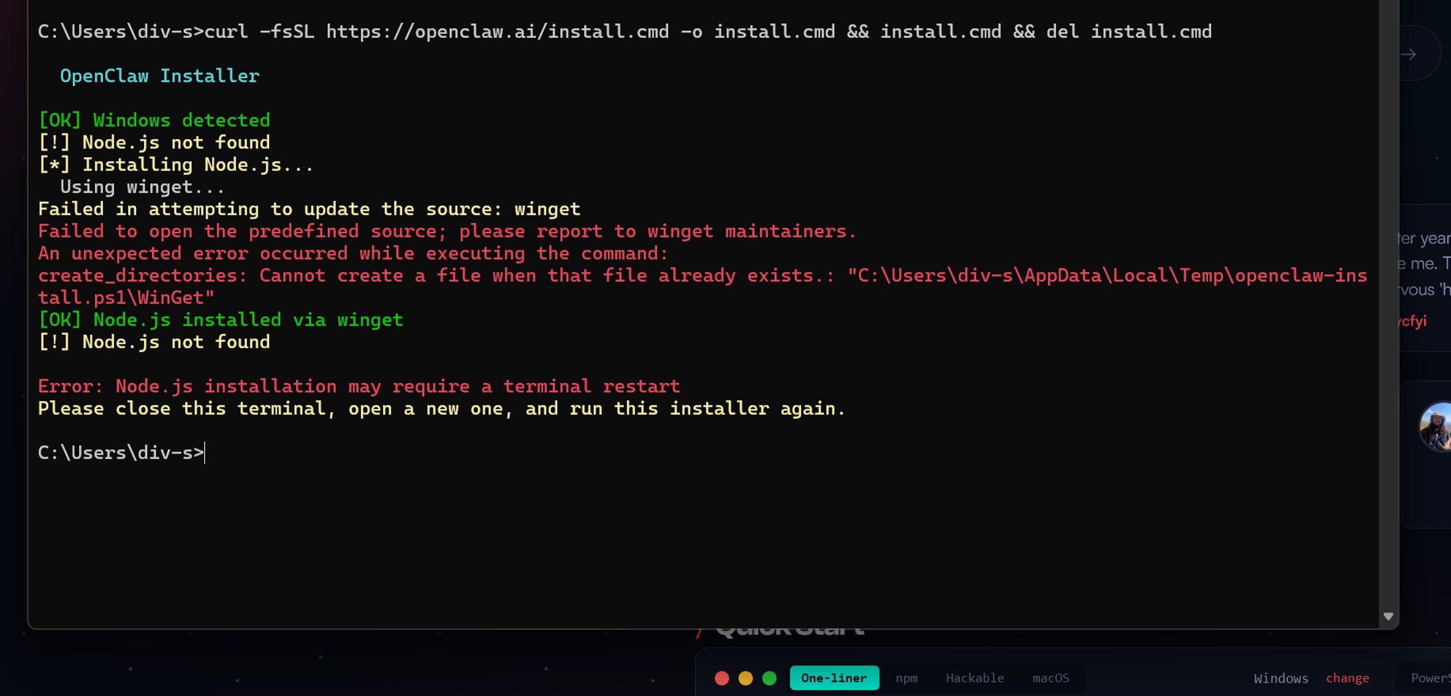Click the down scroll arrow in the terminal
The width and height of the screenshot is (1451, 696).
click(x=1388, y=616)
